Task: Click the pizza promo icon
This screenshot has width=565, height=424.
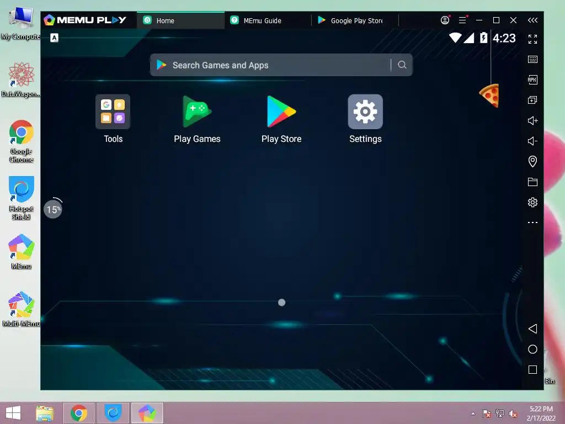Action: 490,96
